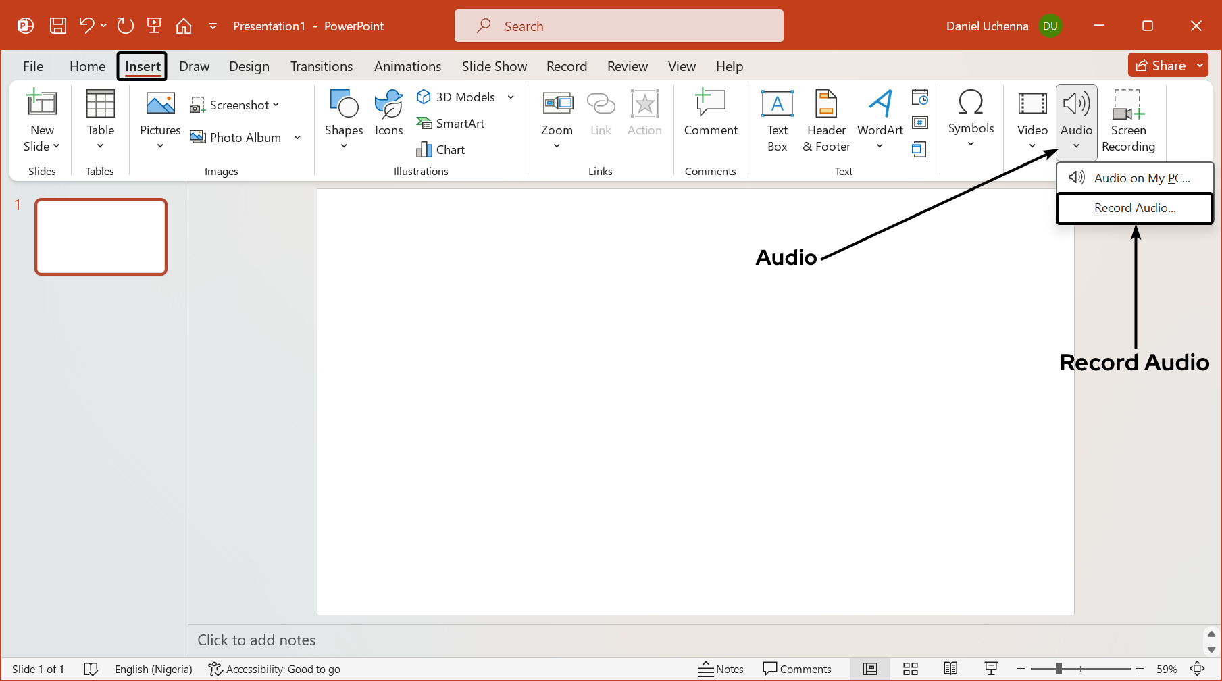Switch to Slide Sorter view
Viewport: 1222px width, 681px height.
point(910,669)
